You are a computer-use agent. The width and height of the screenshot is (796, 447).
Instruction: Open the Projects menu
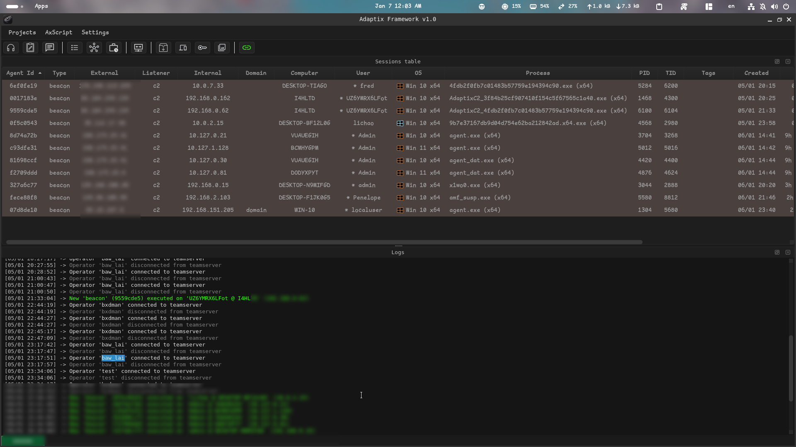pyautogui.click(x=22, y=32)
